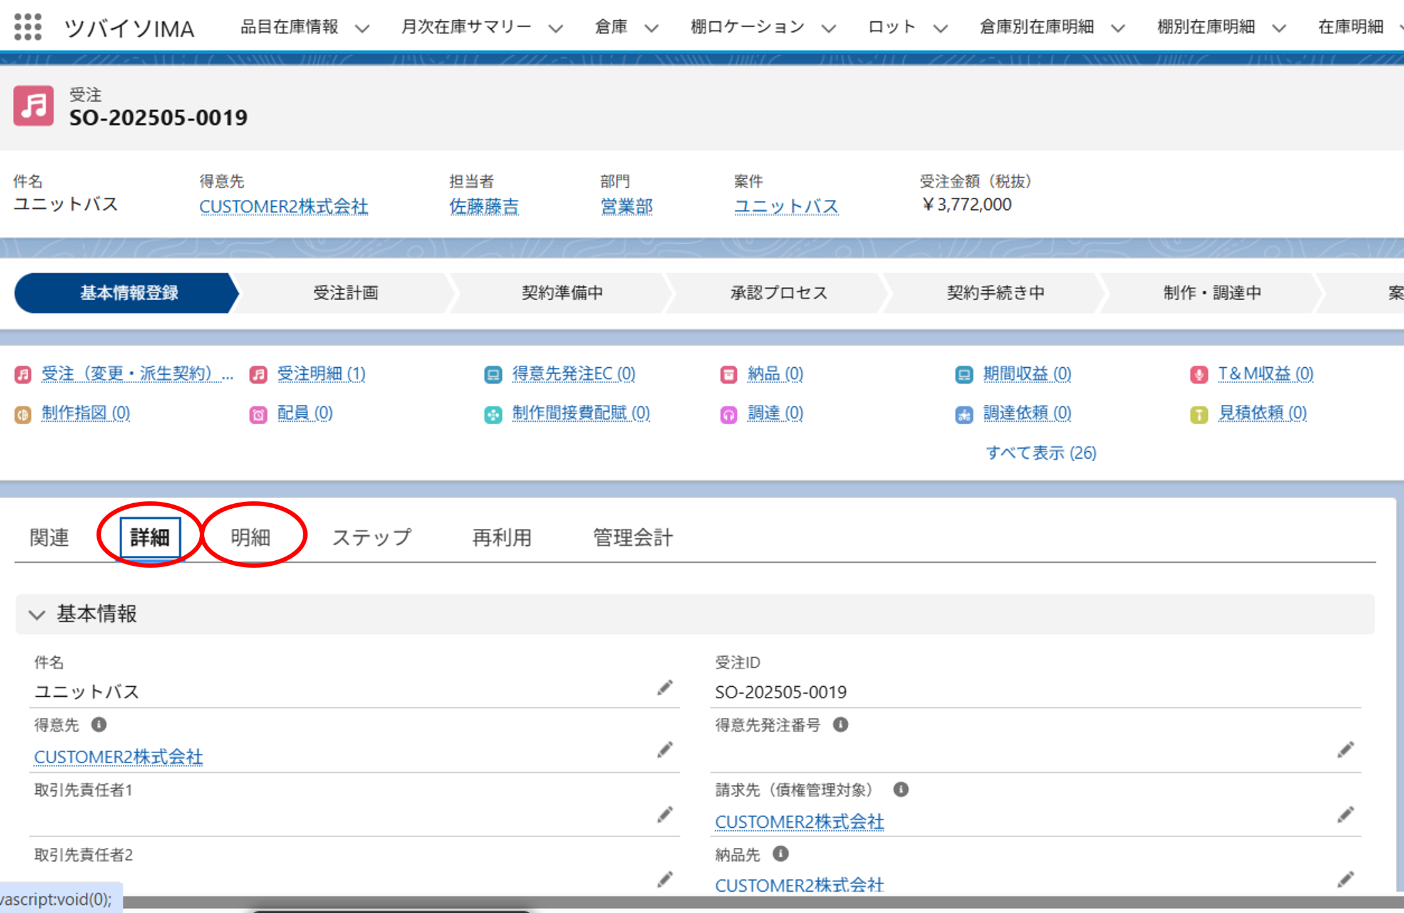Open ロット nav dropdown chevron
The width and height of the screenshot is (1404, 913).
940,28
